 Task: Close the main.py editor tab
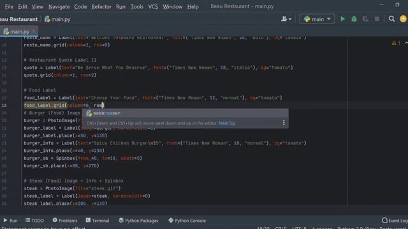tap(34, 31)
